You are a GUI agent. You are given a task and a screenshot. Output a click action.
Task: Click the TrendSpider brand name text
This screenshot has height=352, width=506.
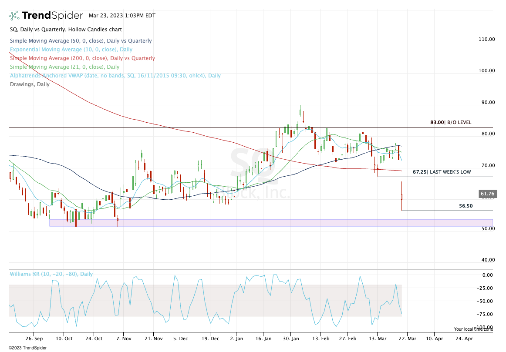pyautogui.click(x=52, y=16)
